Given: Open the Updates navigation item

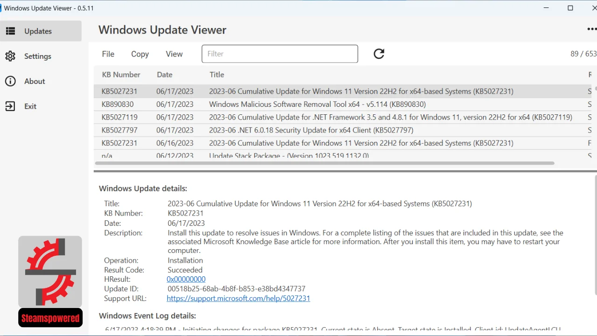Looking at the screenshot, I should pyautogui.click(x=41, y=31).
